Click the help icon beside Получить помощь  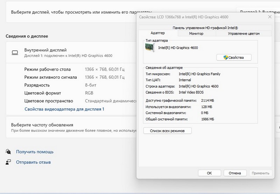(8, 152)
